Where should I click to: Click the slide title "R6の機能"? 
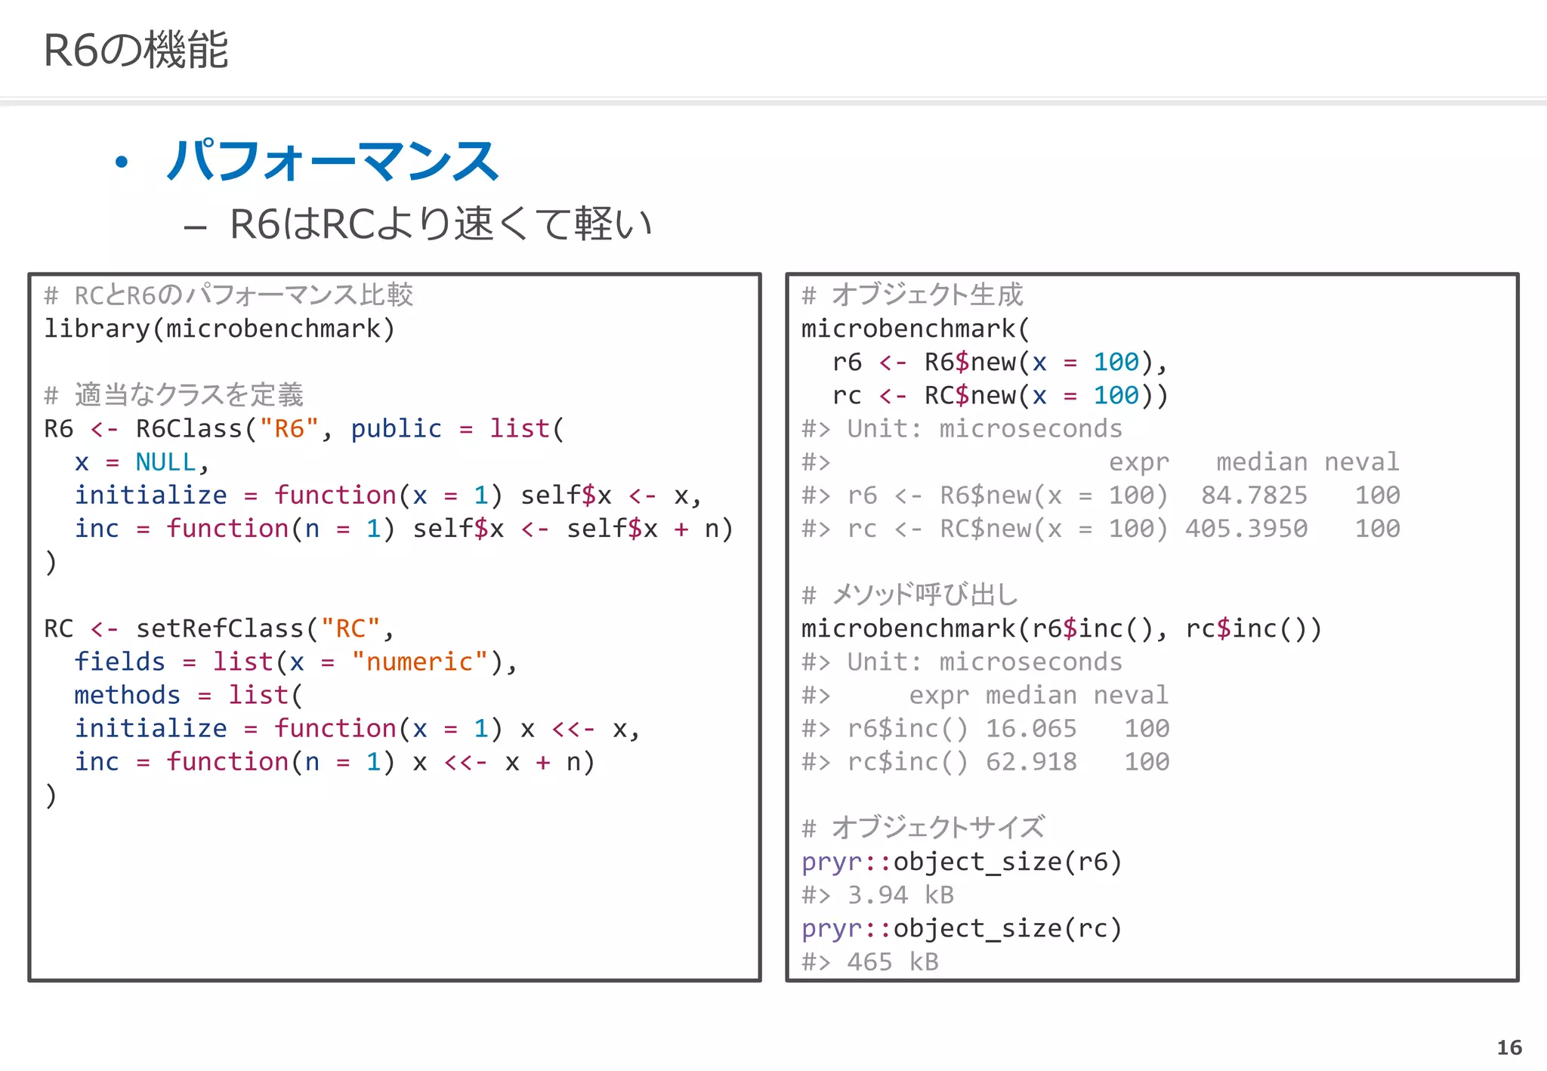(x=136, y=50)
